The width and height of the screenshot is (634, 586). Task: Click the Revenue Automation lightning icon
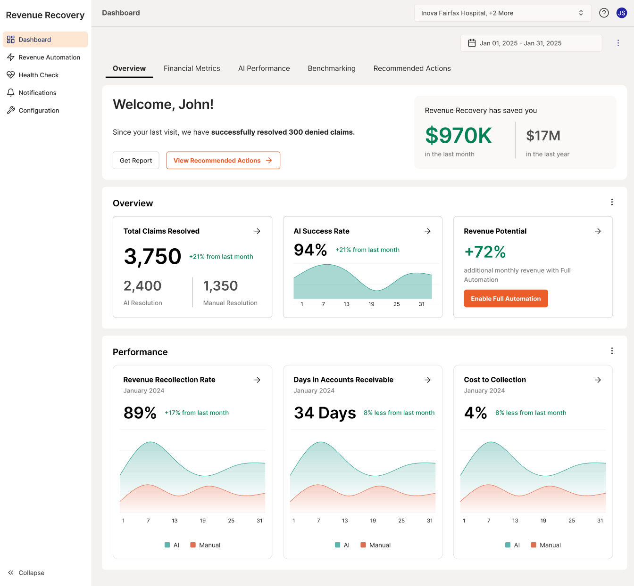point(11,57)
